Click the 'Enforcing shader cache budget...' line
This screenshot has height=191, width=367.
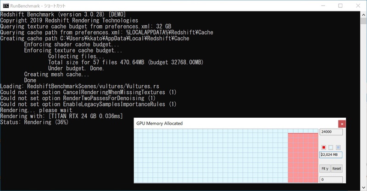click(x=72, y=44)
